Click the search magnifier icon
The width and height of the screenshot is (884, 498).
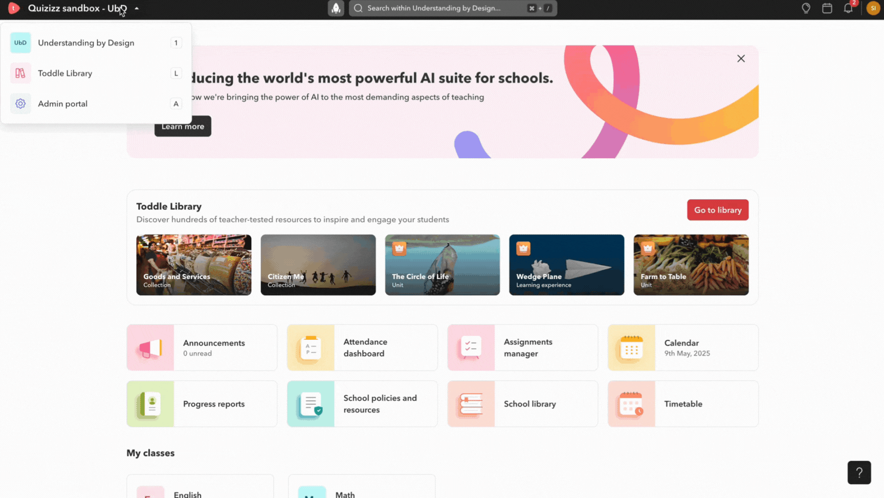point(358,8)
